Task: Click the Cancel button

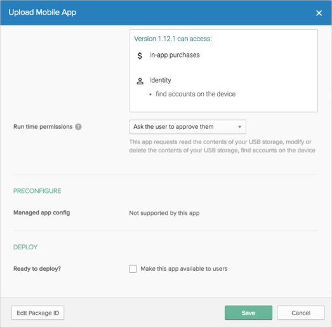Action: tap(301, 313)
